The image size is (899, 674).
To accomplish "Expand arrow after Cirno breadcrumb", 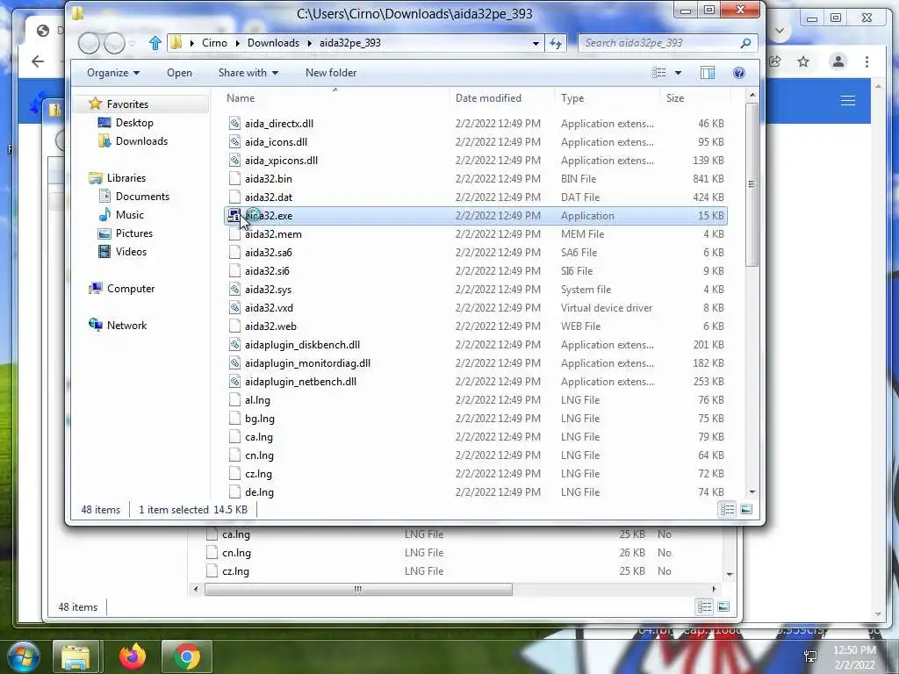I will [238, 43].
